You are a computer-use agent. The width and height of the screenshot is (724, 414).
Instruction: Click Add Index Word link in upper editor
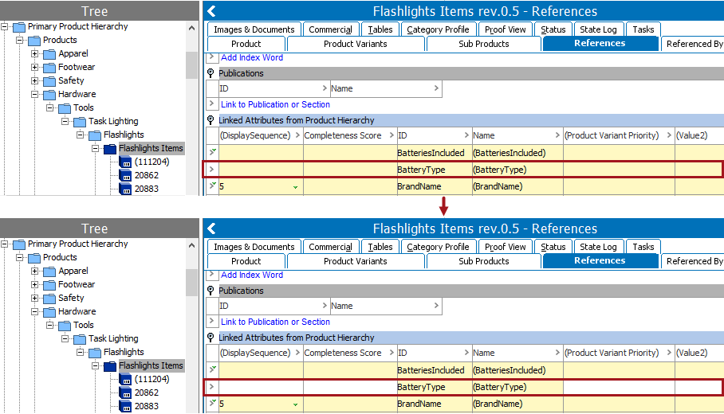pos(252,58)
